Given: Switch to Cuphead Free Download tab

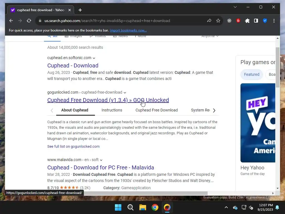Looking at the screenshot, I should tap(156, 110).
